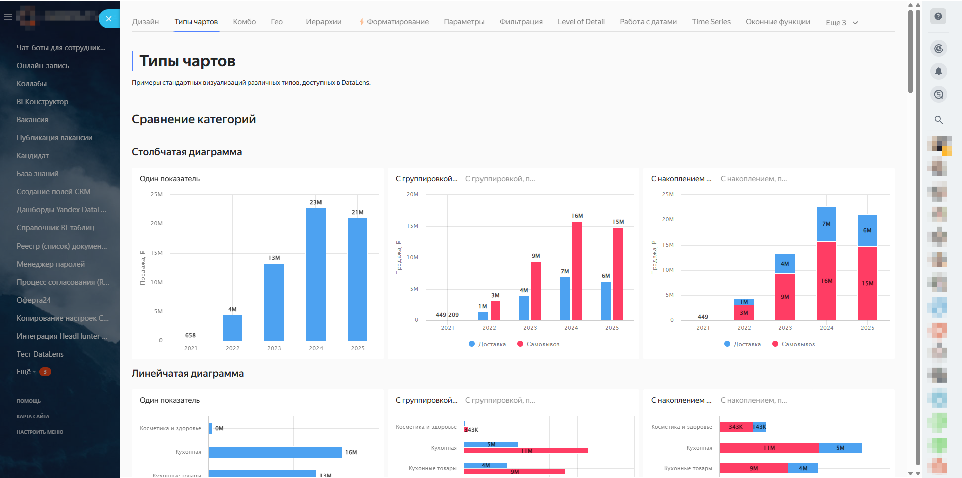The height and width of the screenshot is (478, 962).
Task: Open the chat messages icon in right rail
Action: click(938, 94)
